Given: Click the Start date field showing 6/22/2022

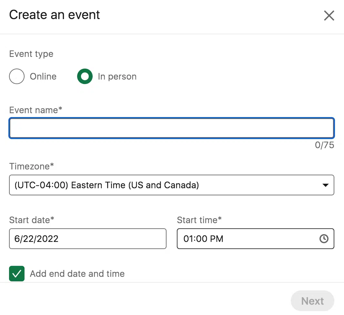Looking at the screenshot, I should pos(87,239).
